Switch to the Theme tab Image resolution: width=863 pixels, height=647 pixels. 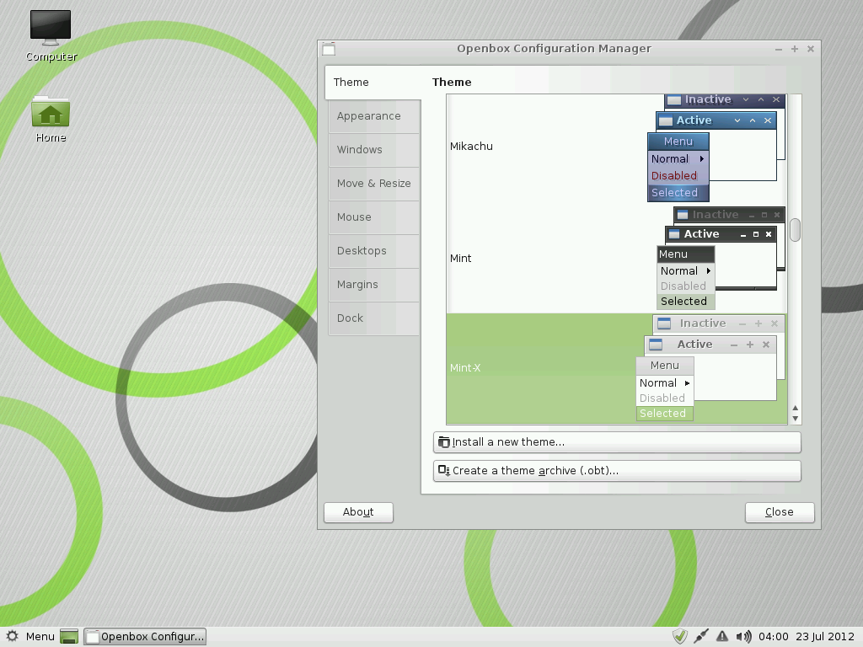(x=373, y=83)
